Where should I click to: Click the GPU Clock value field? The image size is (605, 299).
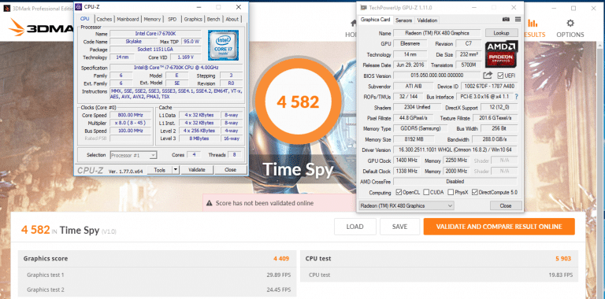coord(407,161)
